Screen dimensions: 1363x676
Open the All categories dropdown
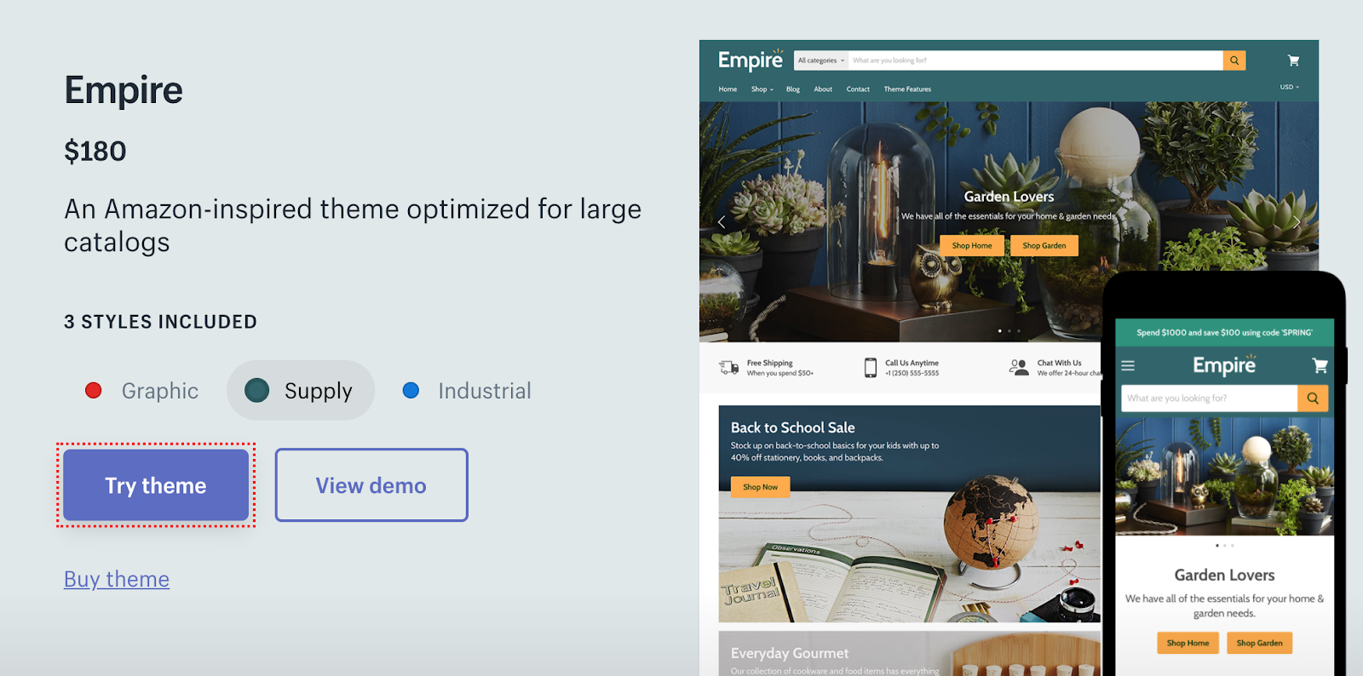[821, 60]
